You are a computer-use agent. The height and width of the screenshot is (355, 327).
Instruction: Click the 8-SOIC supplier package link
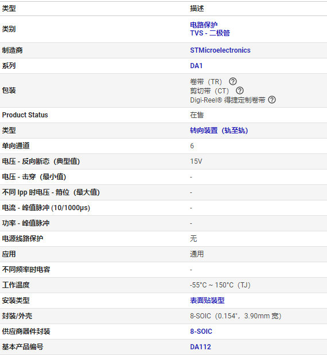[201, 332]
